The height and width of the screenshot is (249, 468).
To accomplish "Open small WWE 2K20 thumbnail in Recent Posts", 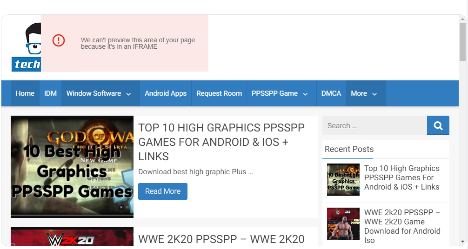I will tap(343, 224).
